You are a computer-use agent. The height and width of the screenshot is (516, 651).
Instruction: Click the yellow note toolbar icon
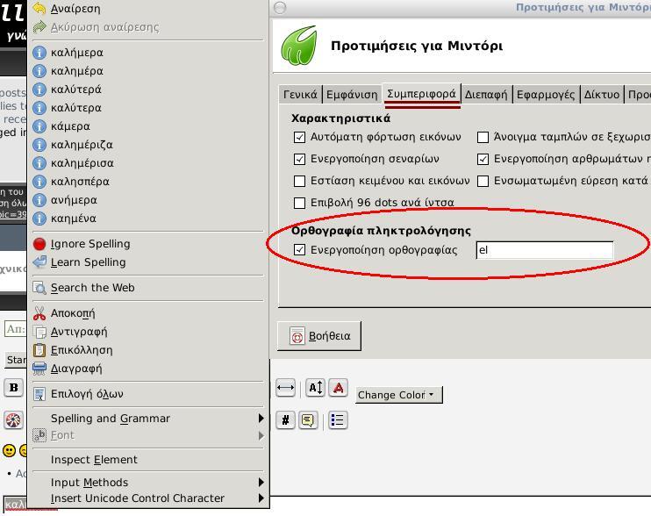click(x=307, y=420)
